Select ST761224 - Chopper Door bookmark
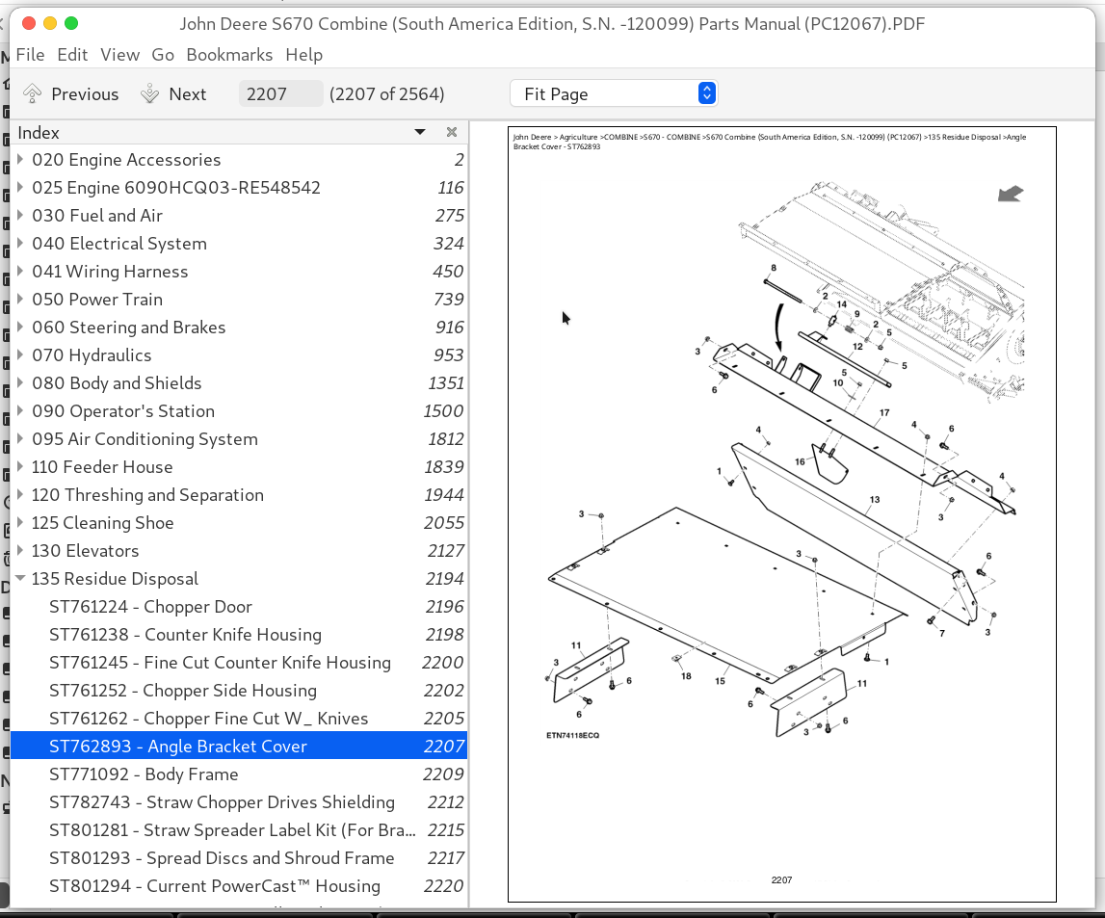 (x=150, y=607)
